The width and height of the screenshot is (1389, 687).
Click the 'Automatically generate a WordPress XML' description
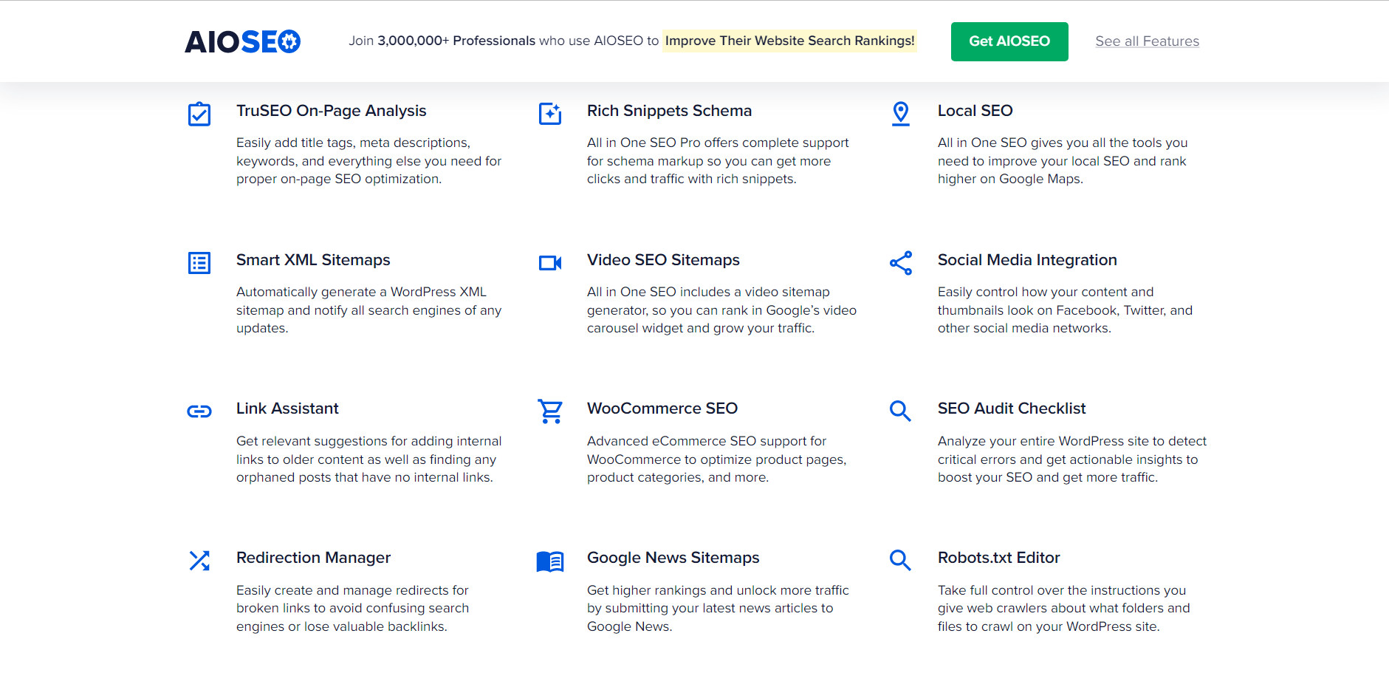(368, 310)
